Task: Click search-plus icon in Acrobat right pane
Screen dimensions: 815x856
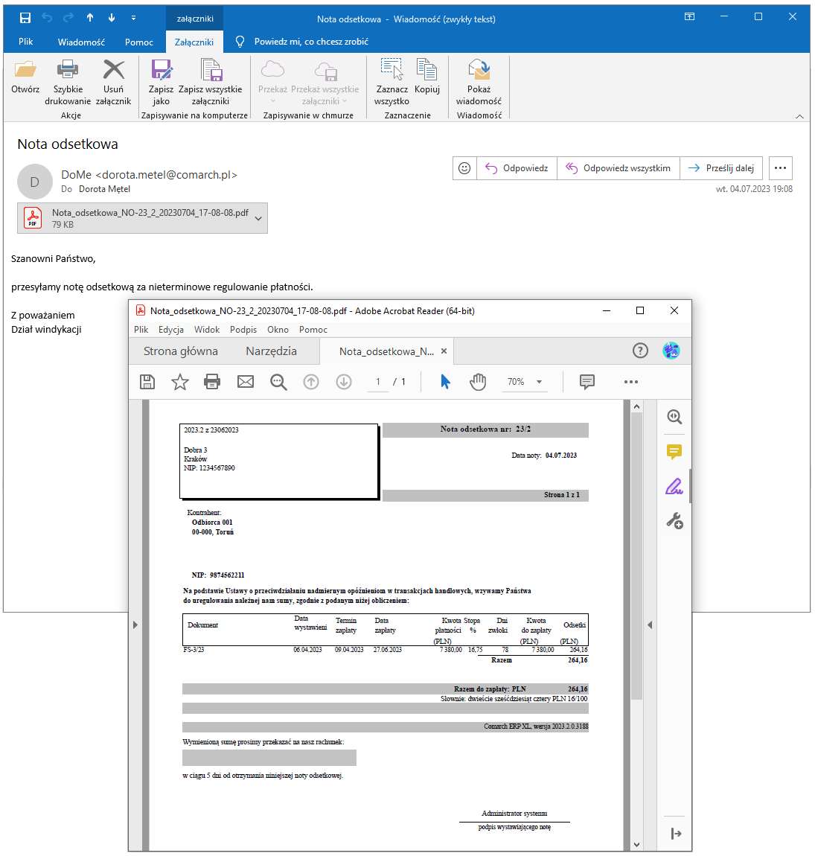Action: (675, 417)
